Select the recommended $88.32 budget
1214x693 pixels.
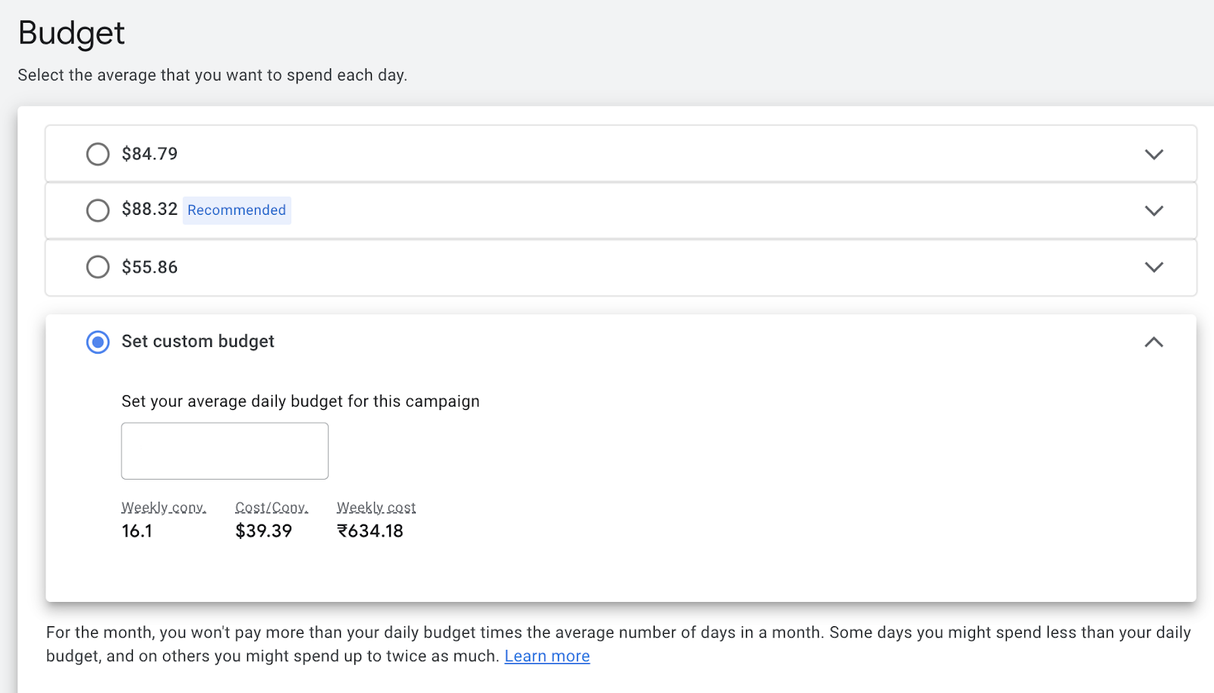pyautogui.click(x=98, y=210)
